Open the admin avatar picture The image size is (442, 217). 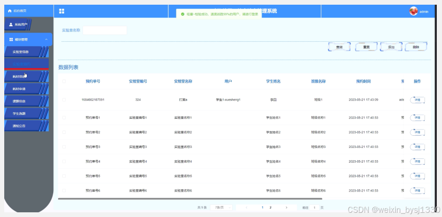coord(413,11)
